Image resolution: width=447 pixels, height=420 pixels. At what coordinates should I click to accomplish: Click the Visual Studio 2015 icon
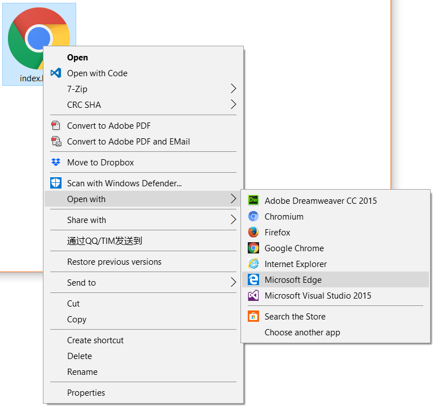[253, 296]
